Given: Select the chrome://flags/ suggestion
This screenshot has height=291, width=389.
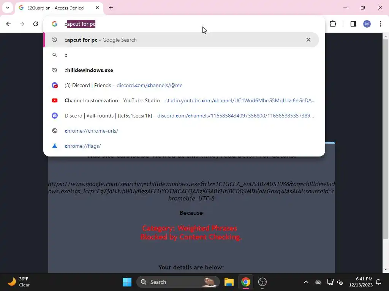Looking at the screenshot, I should pos(181,146).
